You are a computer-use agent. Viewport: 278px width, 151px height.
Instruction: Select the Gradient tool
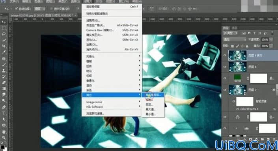tap(4, 89)
